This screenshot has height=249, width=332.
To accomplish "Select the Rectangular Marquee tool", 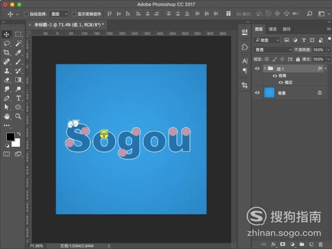I will click(x=18, y=35).
